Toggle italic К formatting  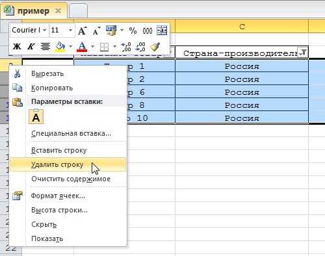point(31,46)
